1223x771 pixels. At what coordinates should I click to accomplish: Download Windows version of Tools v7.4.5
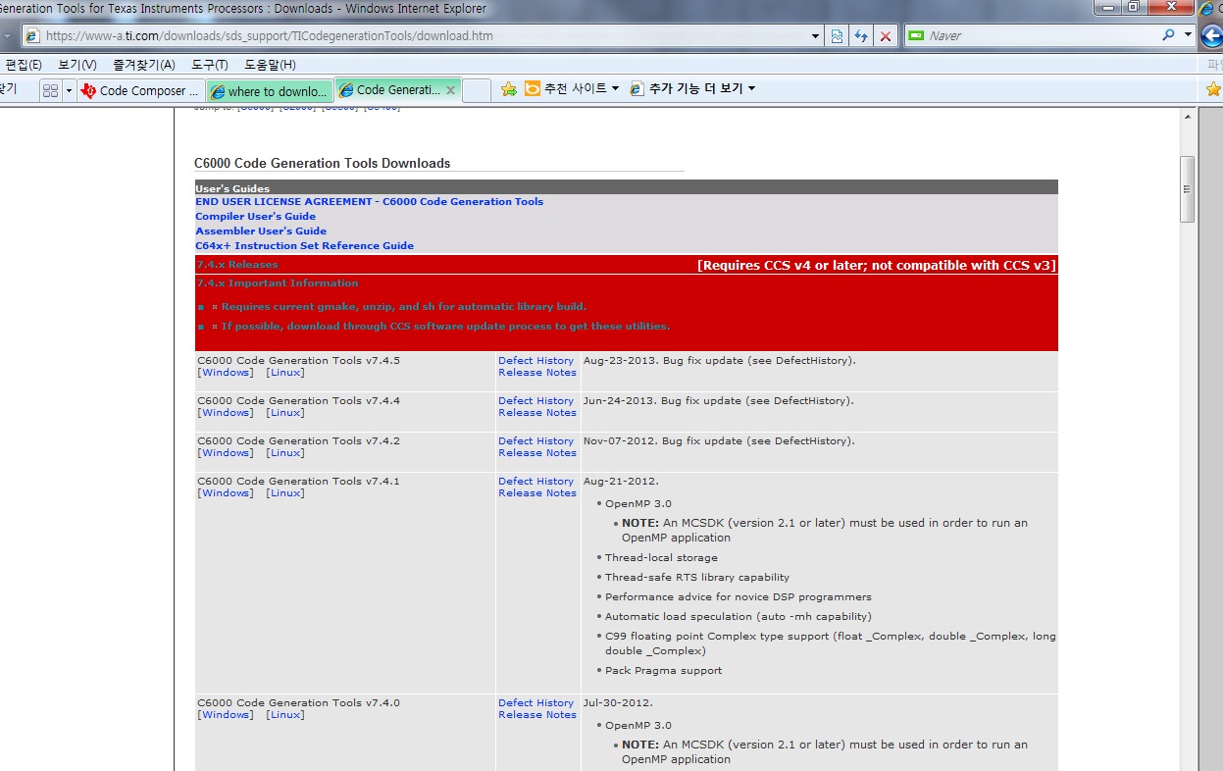tap(225, 372)
